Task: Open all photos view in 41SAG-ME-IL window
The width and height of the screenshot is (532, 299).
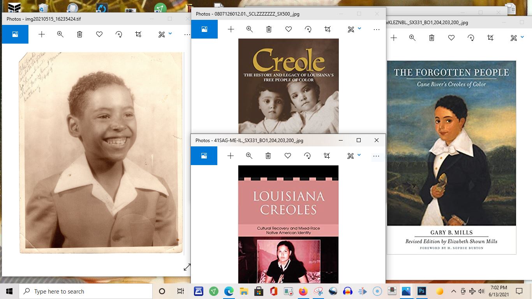Action: pos(204,156)
